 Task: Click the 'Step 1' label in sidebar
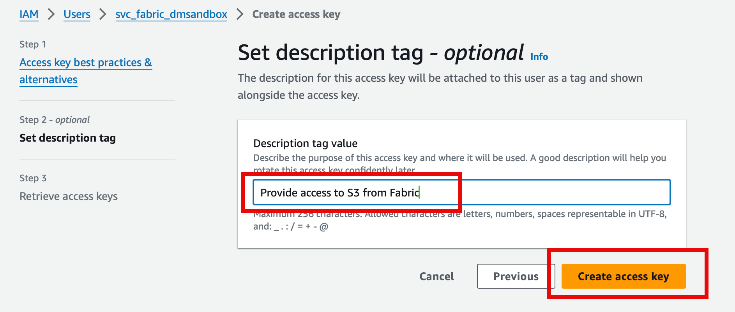point(33,44)
